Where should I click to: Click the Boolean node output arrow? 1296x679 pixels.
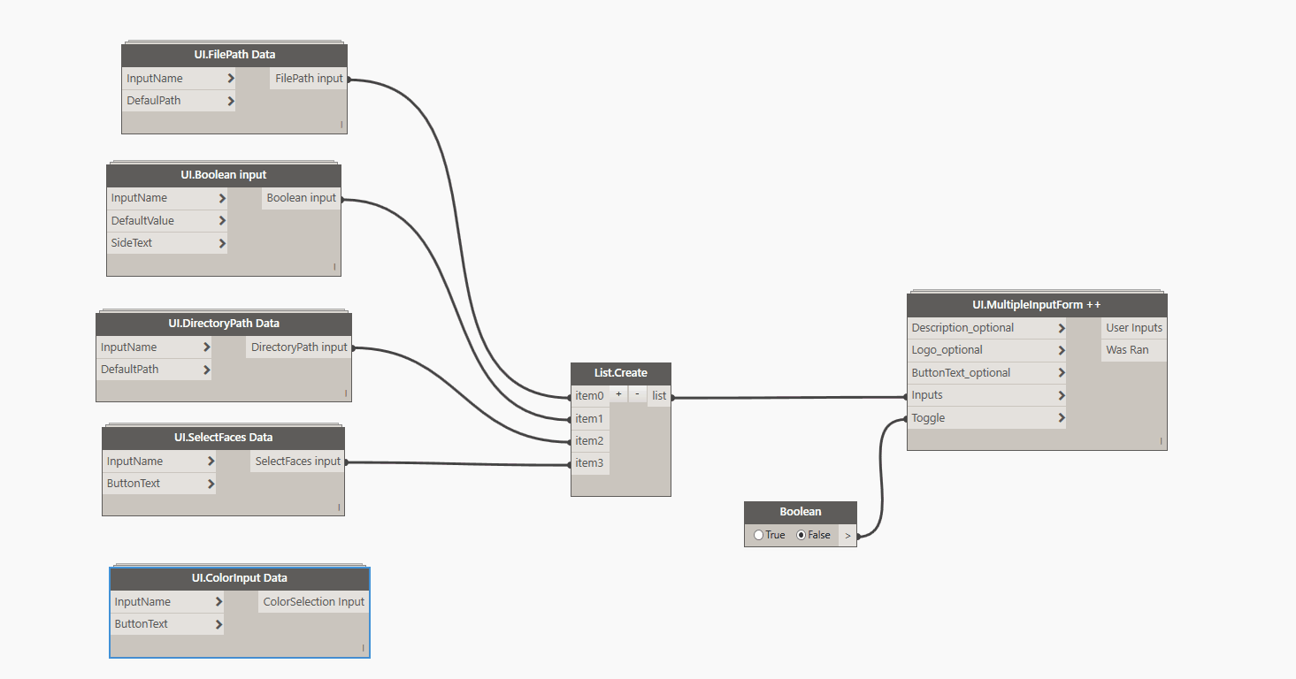click(x=847, y=536)
